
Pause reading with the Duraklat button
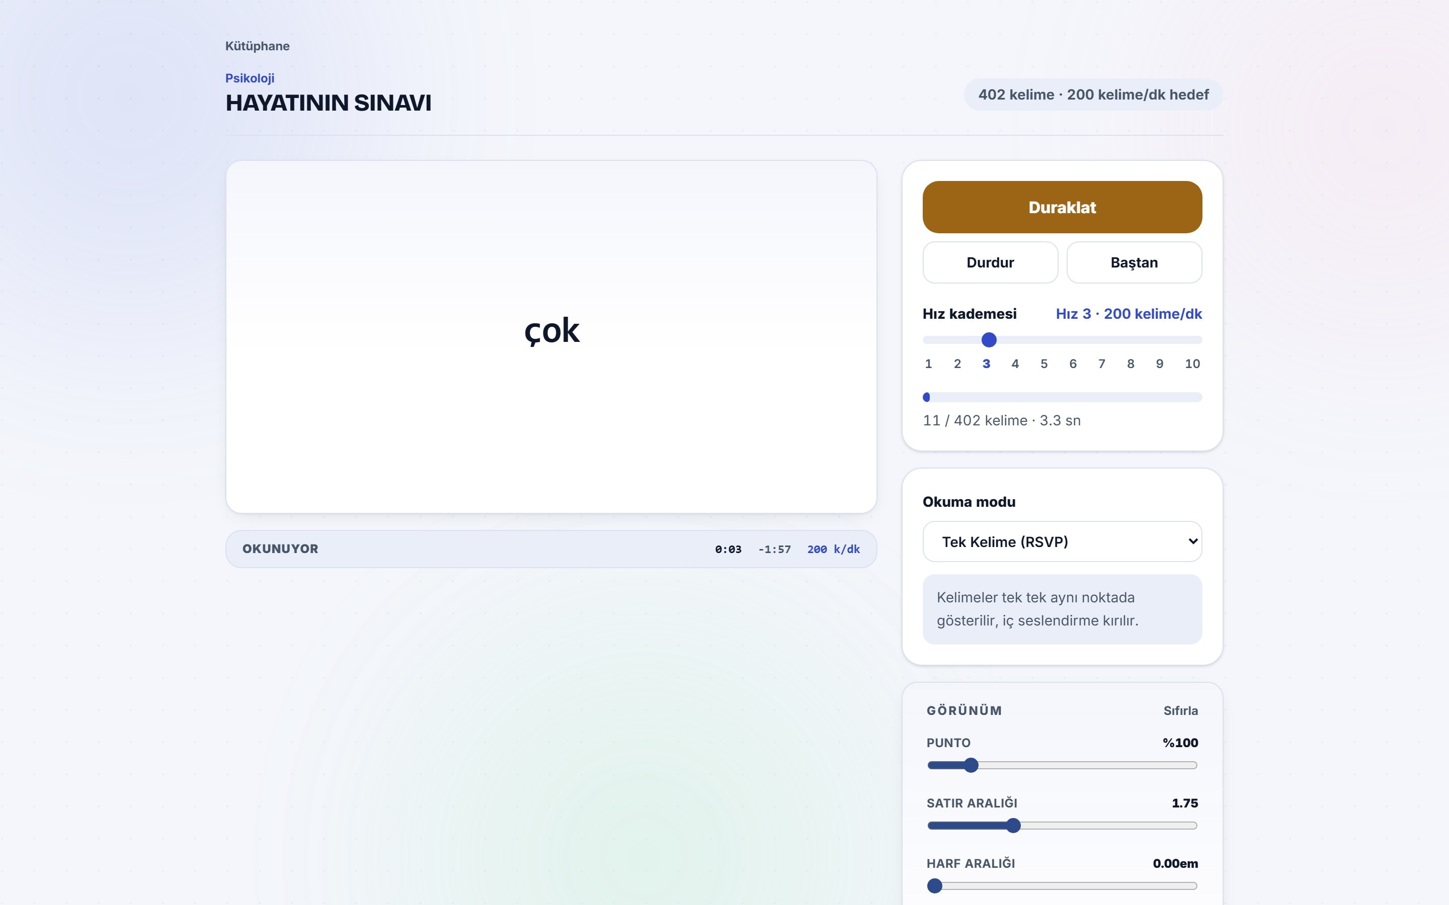[1062, 207]
